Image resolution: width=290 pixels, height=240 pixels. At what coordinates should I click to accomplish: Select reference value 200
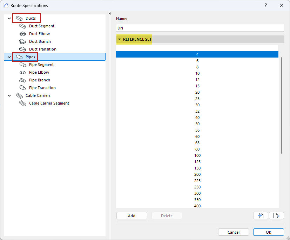(x=197, y=174)
